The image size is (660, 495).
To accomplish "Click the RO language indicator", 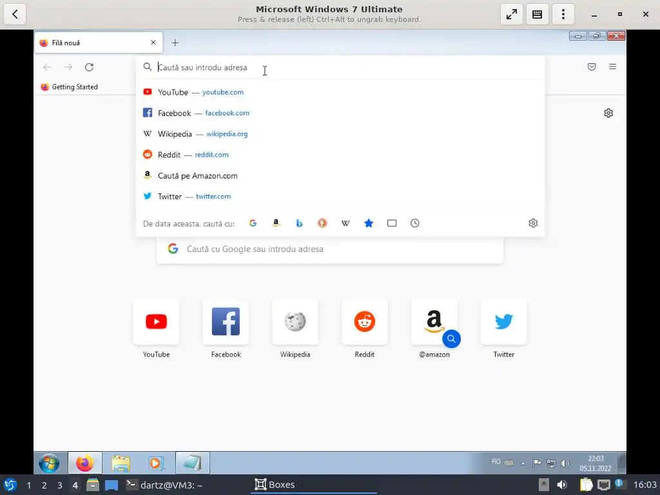I will point(496,461).
